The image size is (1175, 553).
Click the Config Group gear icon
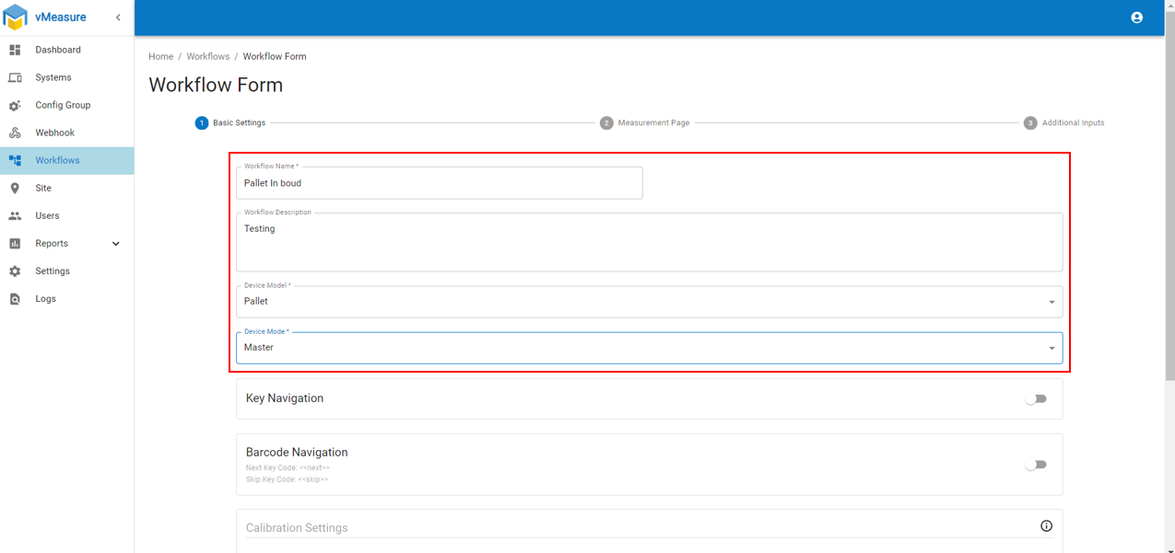coord(15,106)
